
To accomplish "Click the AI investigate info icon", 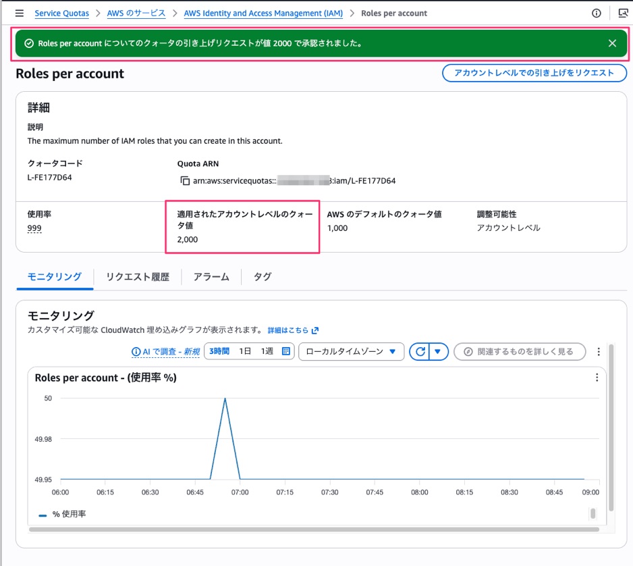I will click(x=136, y=351).
